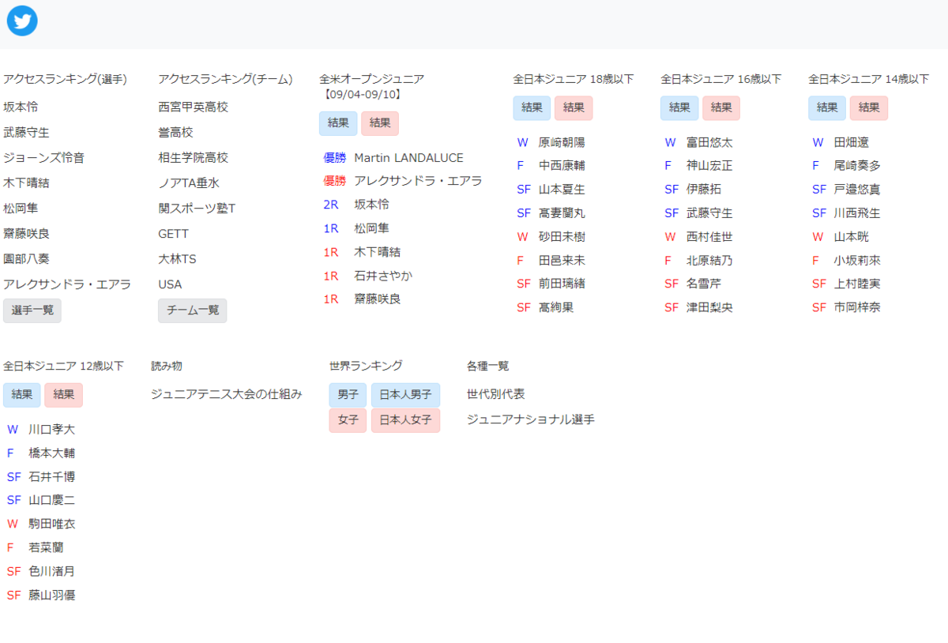Select 若菜蘭 finalist entry
The image size is (948, 643).
pyautogui.click(x=46, y=547)
